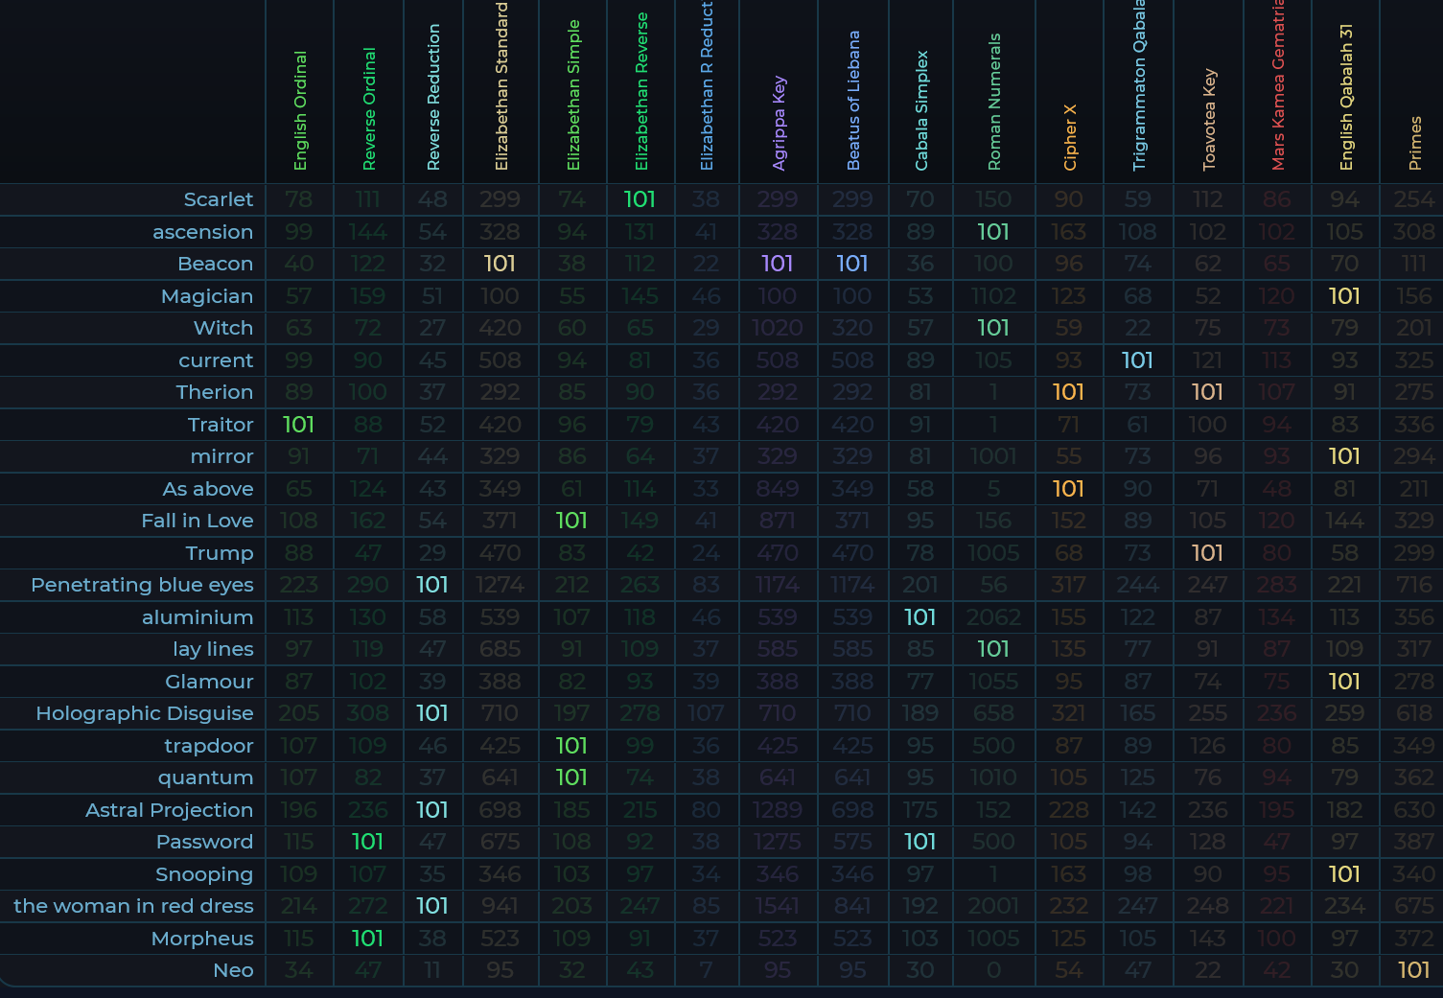Click the Elizabethan Simple cipher header
The height and width of the screenshot is (998, 1443).
[x=573, y=95]
